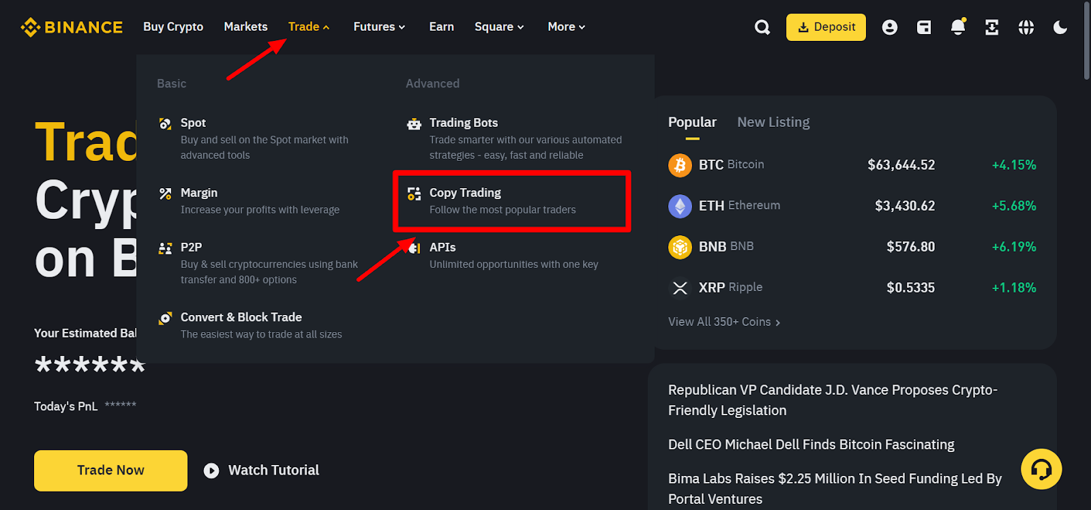Image resolution: width=1091 pixels, height=510 pixels.
Task: Click the +6.19% BNB change
Action: [1014, 247]
